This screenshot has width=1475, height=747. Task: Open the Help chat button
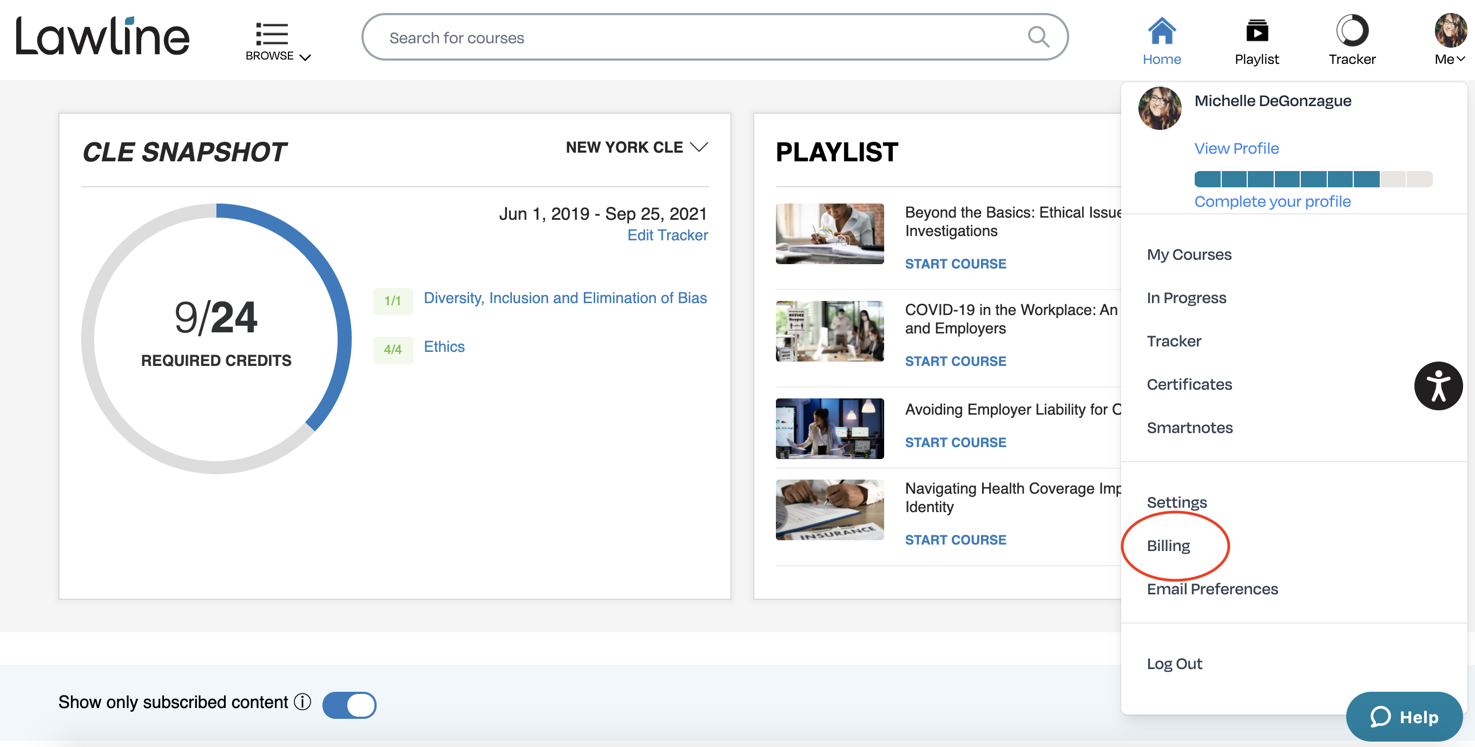pos(1404,717)
